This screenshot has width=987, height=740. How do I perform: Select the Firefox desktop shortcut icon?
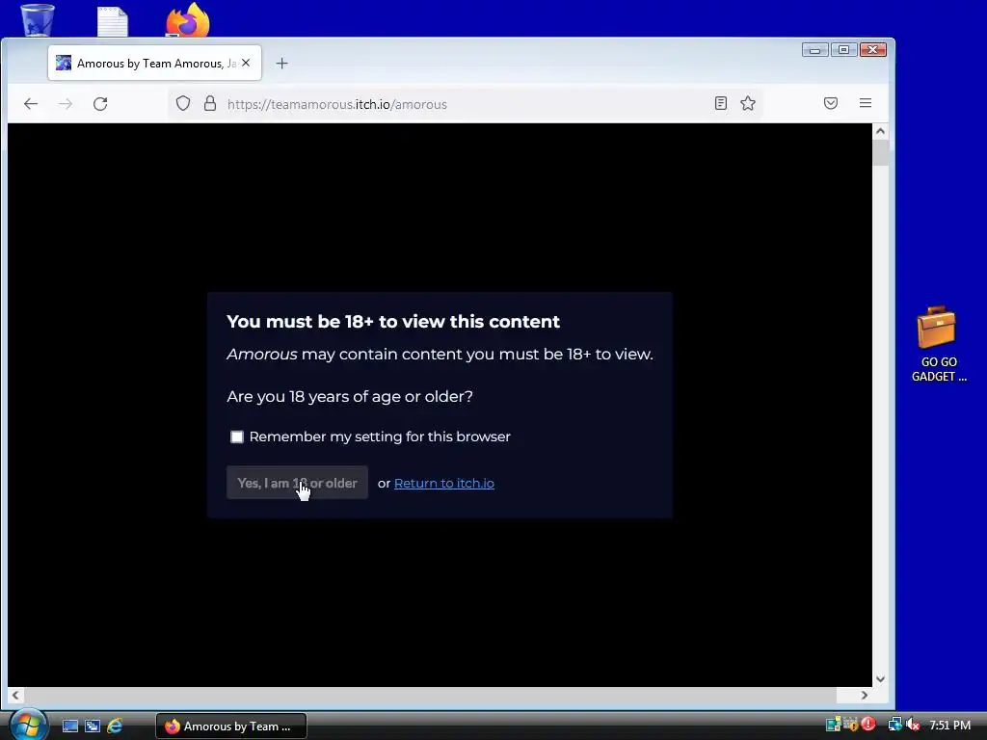click(x=187, y=19)
